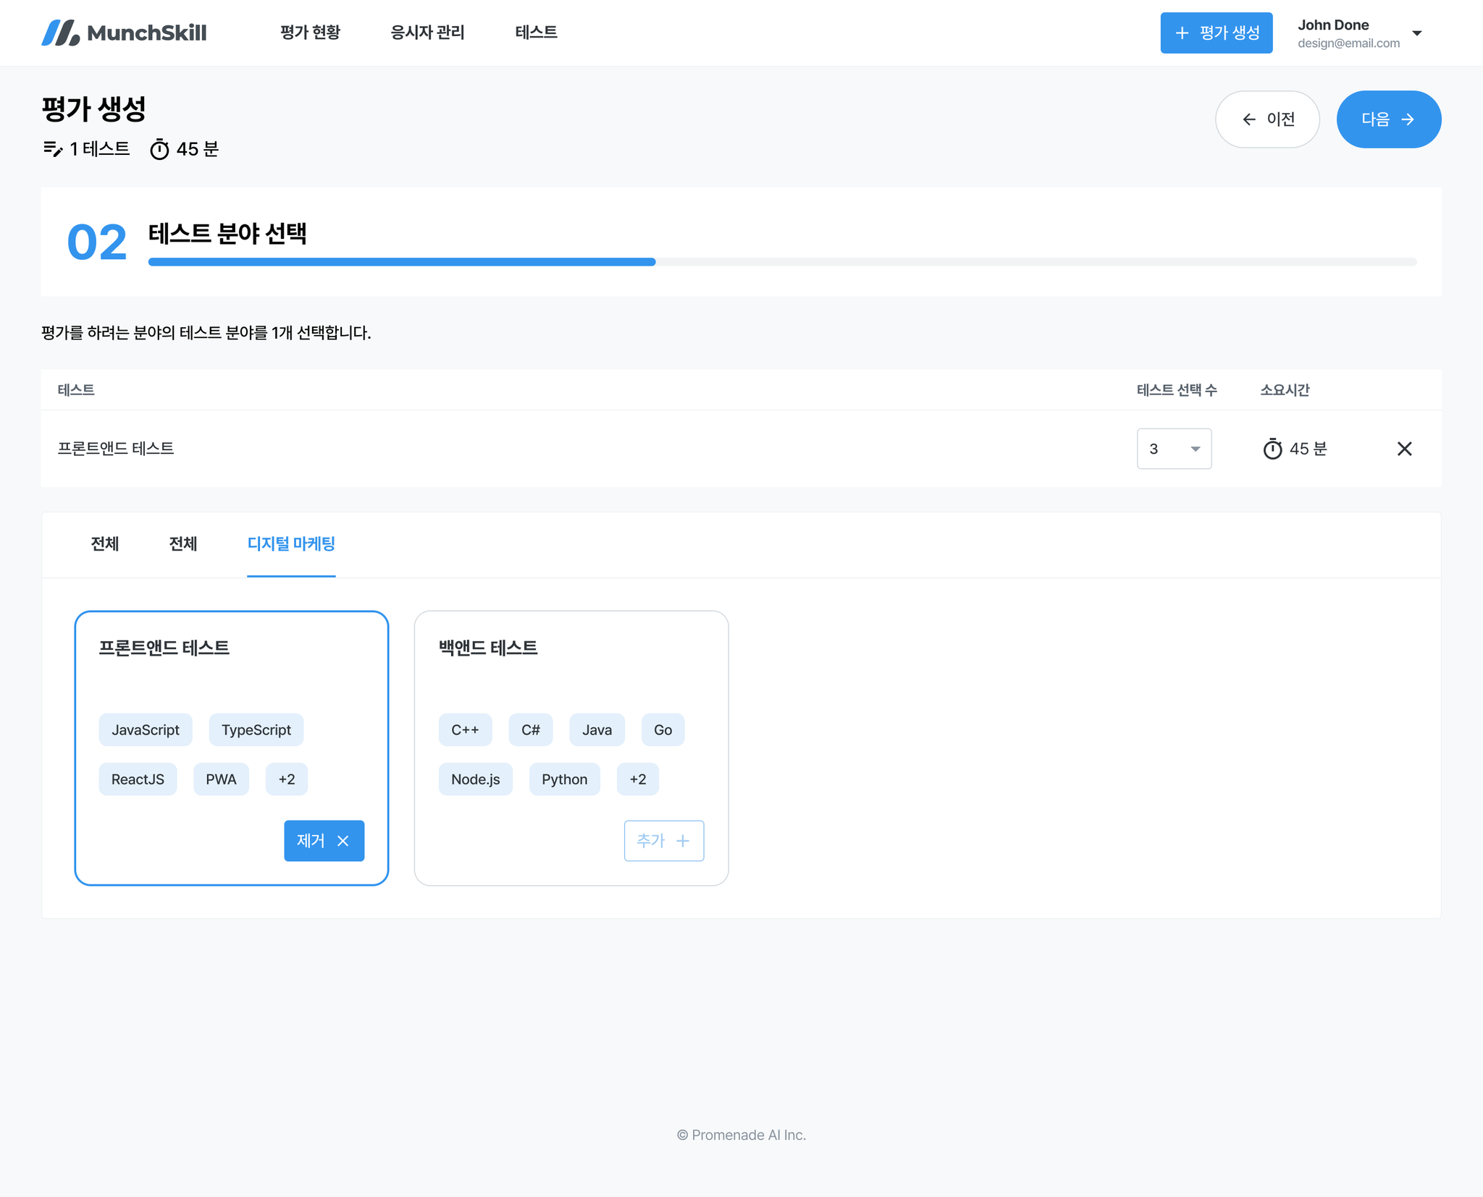1483x1197 pixels.
Task: Click the stopwatch icon beside 45 분 header
Action: (x=159, y=150)
